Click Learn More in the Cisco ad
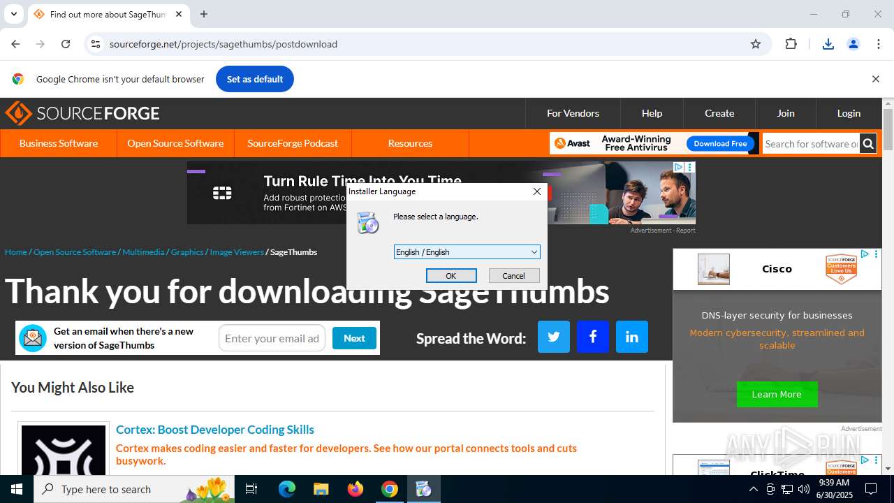The image size is (894, 503). click(x=777, y=395)
